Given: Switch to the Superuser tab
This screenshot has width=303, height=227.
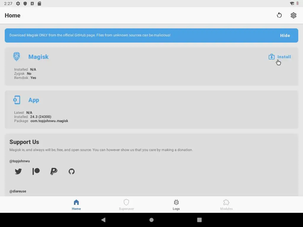Looking at the screenshot, I should (x=126, y=205).
